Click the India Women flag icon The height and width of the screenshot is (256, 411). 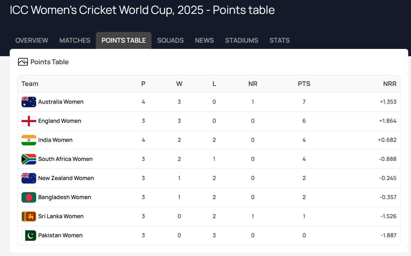point(29,140)
